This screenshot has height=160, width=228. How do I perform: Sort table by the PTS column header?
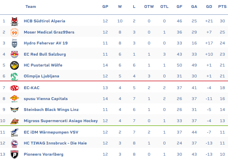(222, 7)
